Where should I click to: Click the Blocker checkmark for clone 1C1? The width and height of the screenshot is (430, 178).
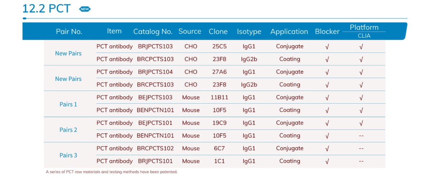click(327, 161)
